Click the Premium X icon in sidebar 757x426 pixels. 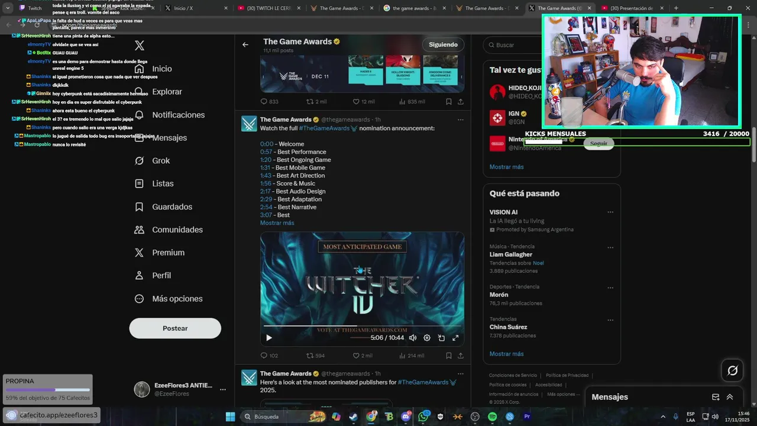pyautogui.click(x=140, y=253)
